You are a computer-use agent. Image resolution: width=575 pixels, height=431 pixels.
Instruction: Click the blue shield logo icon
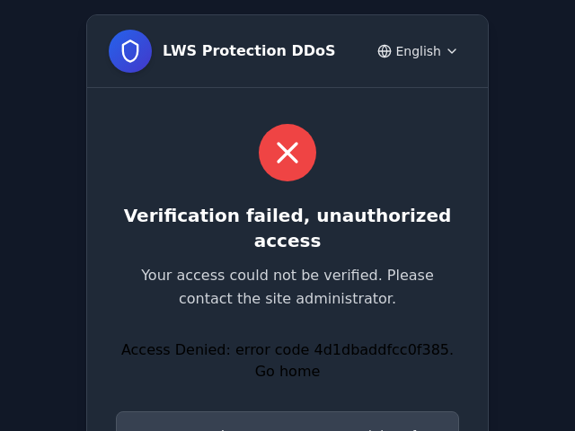(130, 51)
